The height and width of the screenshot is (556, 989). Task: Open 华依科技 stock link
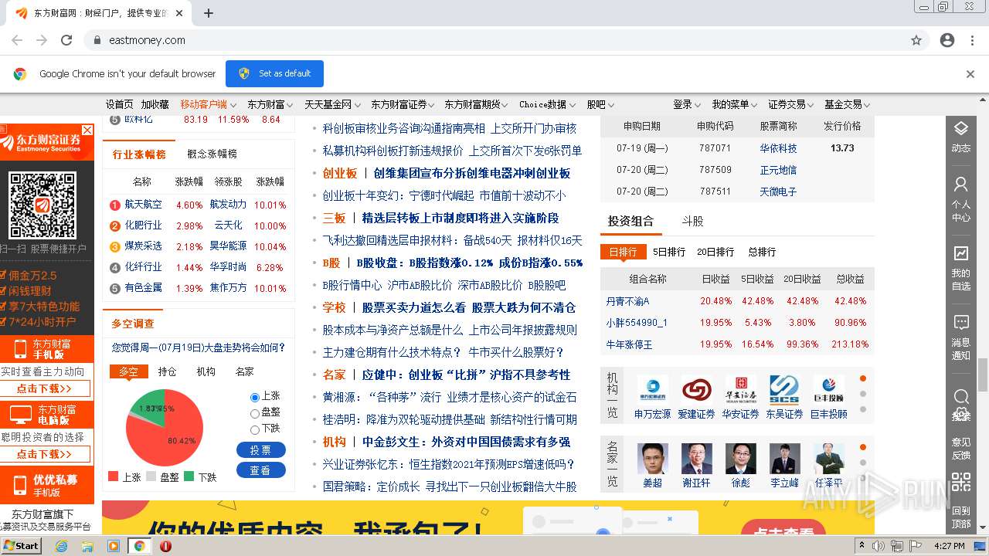[778, 148]
